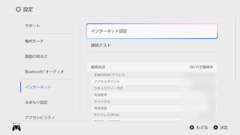The height and width of the screenshot is (135, 240).
Task: Open インターネット設定 option
Action: (152, 31)
